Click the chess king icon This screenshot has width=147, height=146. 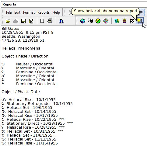[124, 21]
